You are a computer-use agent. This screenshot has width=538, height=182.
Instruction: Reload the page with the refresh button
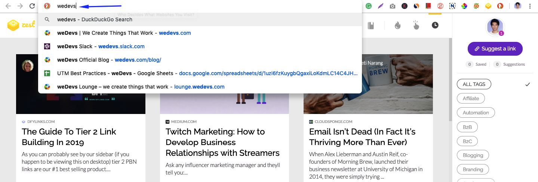(x=32, y=6)
